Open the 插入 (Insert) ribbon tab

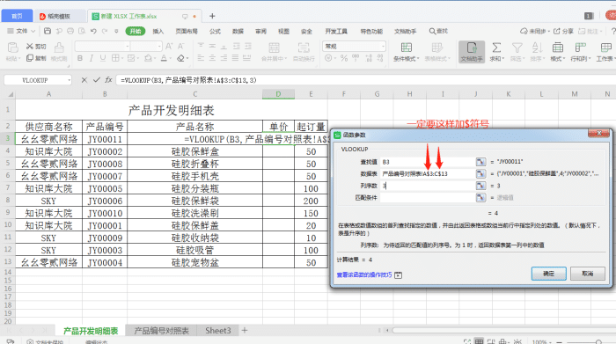click(158, 31)
